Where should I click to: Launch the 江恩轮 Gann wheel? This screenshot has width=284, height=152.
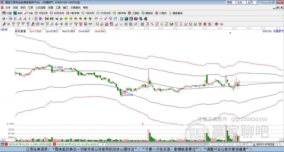134,13
